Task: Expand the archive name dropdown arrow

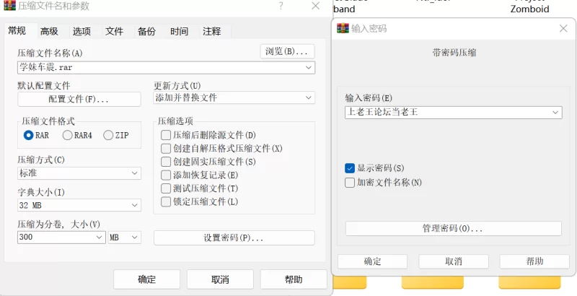Action: click(x=309, y=68)
